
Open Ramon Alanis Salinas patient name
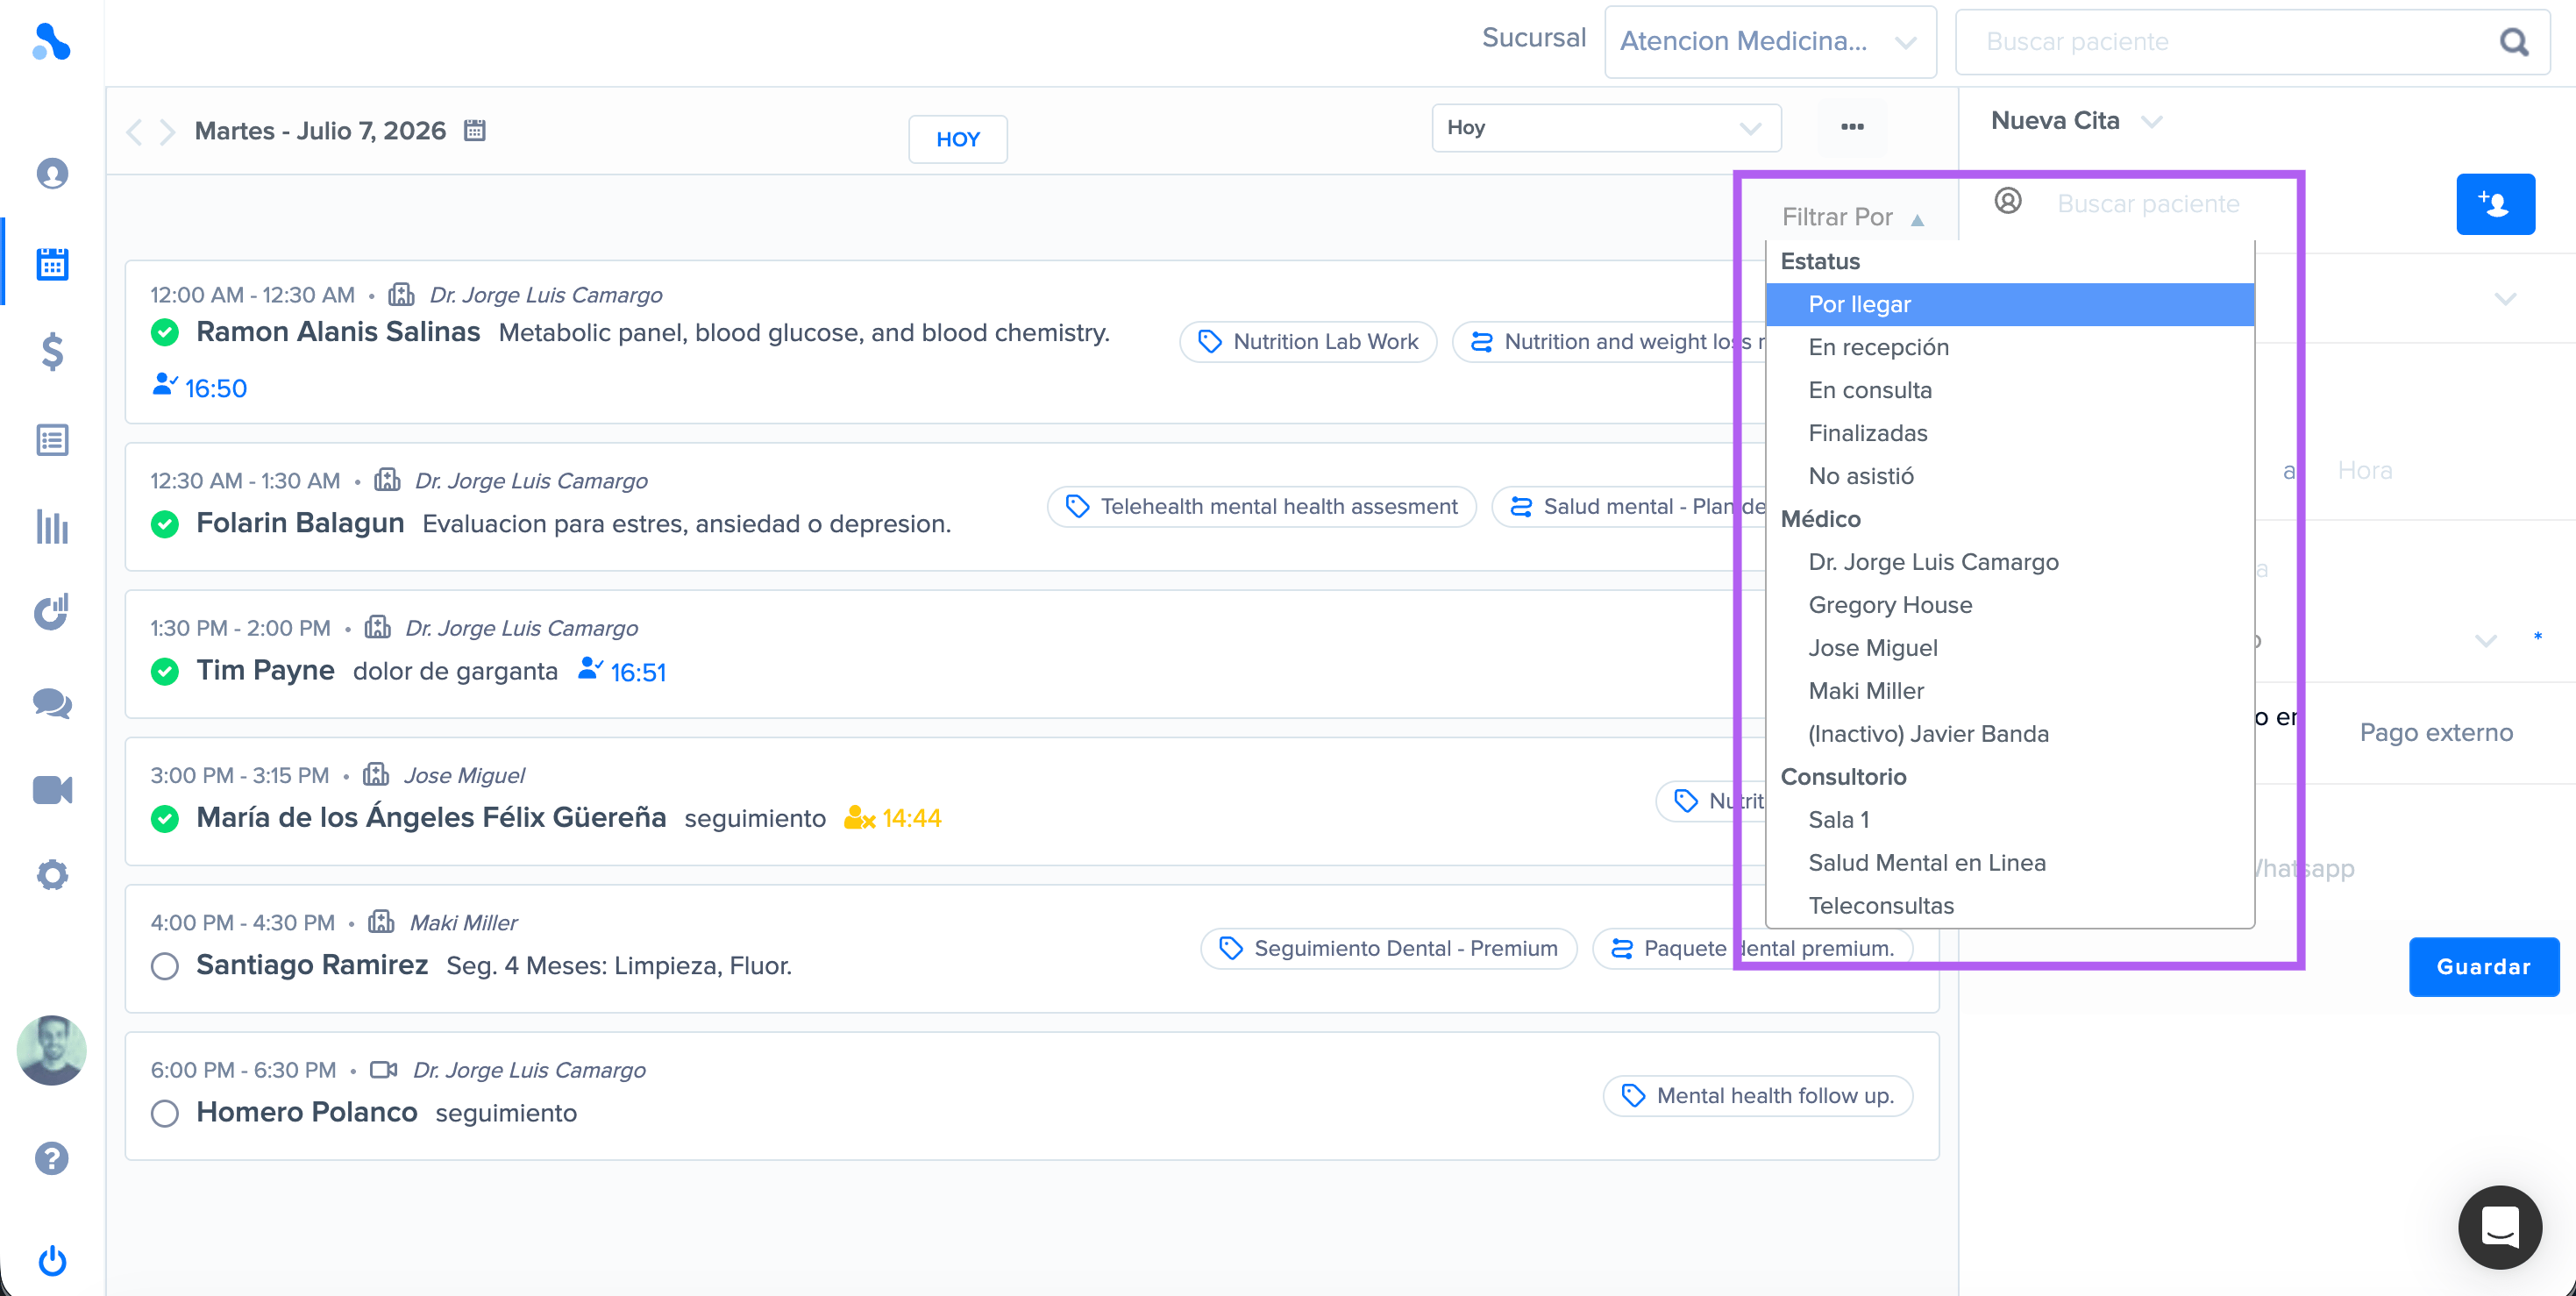coord(338,332)
